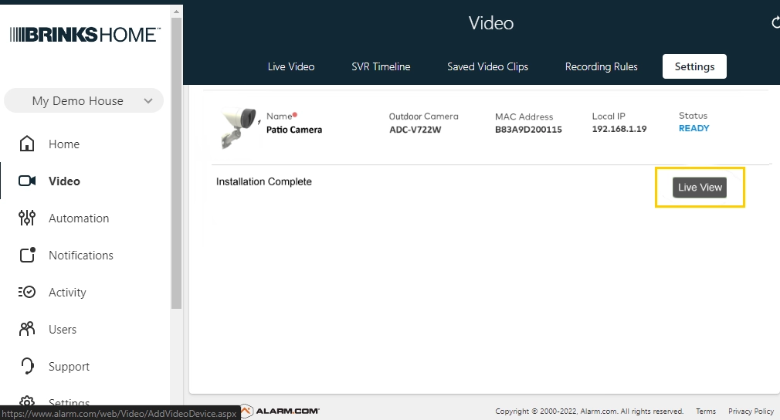Switch to the SVR Timeline tab
Viewport: 780px width, 420px height.
pos(381,66)
